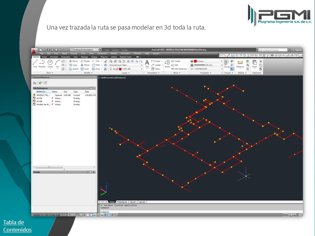Click the Linear dimension tool
This screenshot has width=315, height=236.
point(156,61)
